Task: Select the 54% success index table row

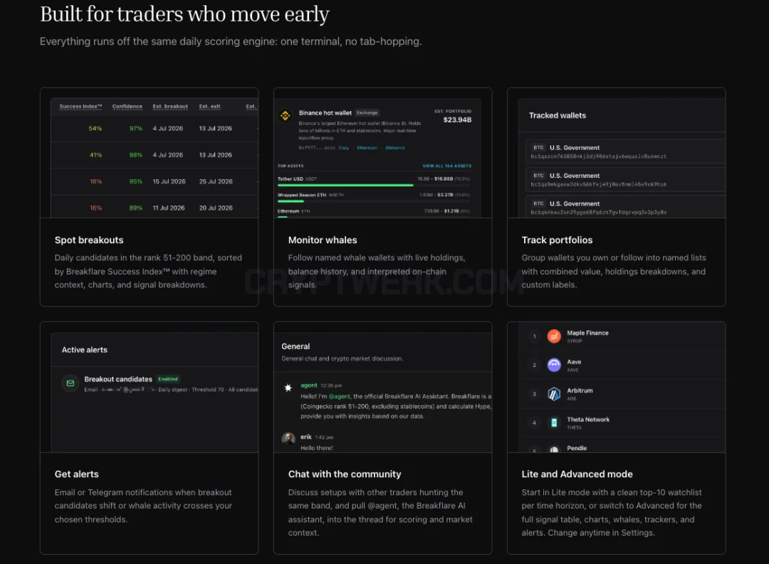Action: (x=155, y=129)
